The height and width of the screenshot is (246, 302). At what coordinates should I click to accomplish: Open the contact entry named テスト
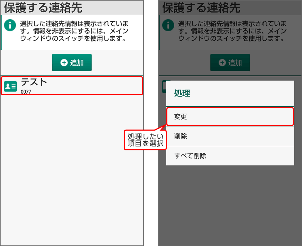[72, 86]
